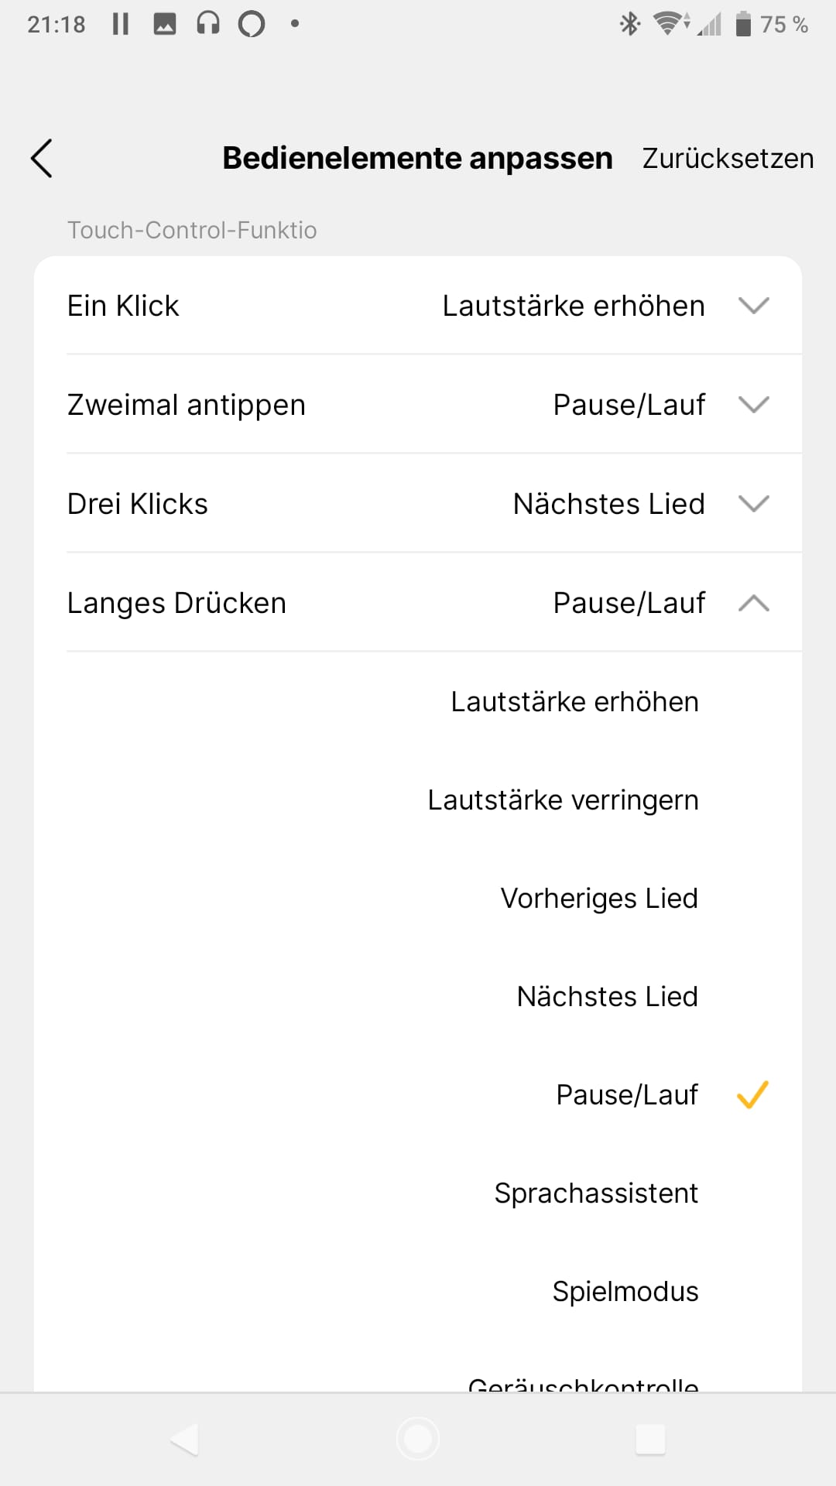836x1486 pixels.
Task: Select Spielmodus option
Action: pyautogui.click(x=625, y=1292)
